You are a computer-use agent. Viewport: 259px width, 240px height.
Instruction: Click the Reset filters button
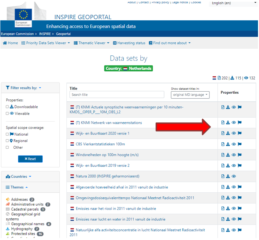30,159
